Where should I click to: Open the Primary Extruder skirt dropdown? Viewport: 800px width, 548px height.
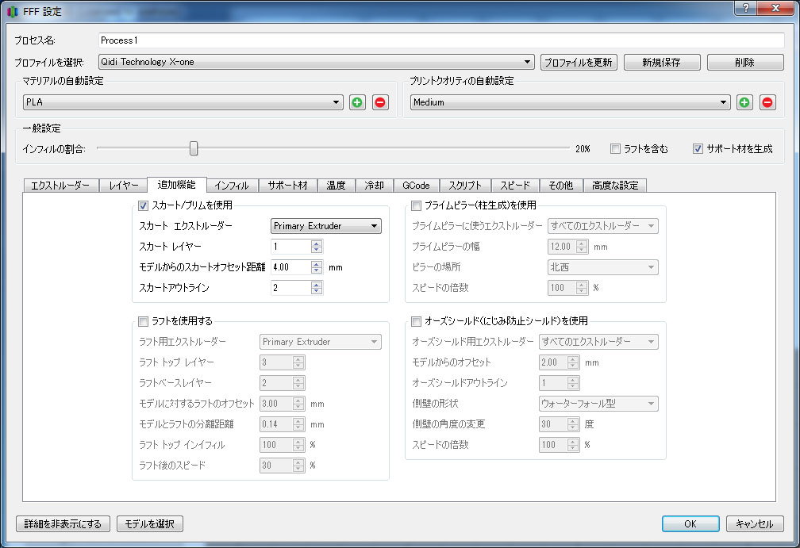pos(326,226)
